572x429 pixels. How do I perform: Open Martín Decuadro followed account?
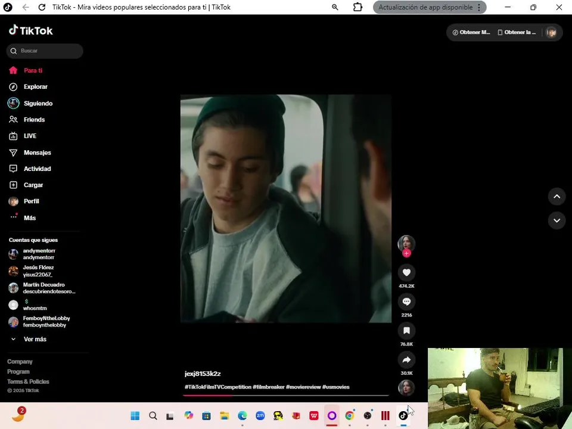[42, 288]
